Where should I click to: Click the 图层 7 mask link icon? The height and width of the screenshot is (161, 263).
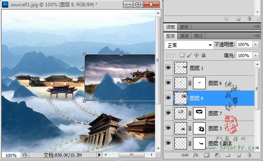(190, 113)
